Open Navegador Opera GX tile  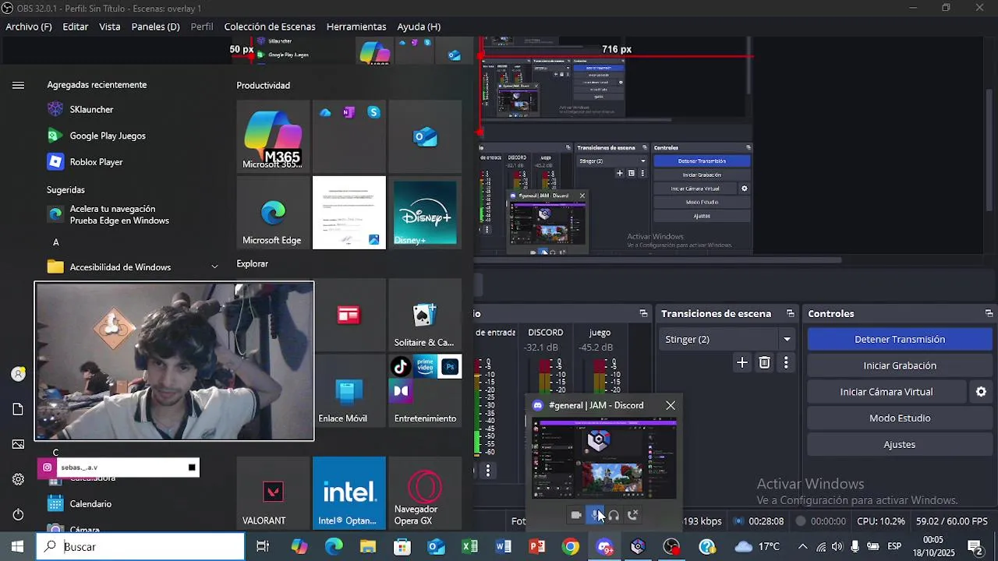click(x=425, y=493)
